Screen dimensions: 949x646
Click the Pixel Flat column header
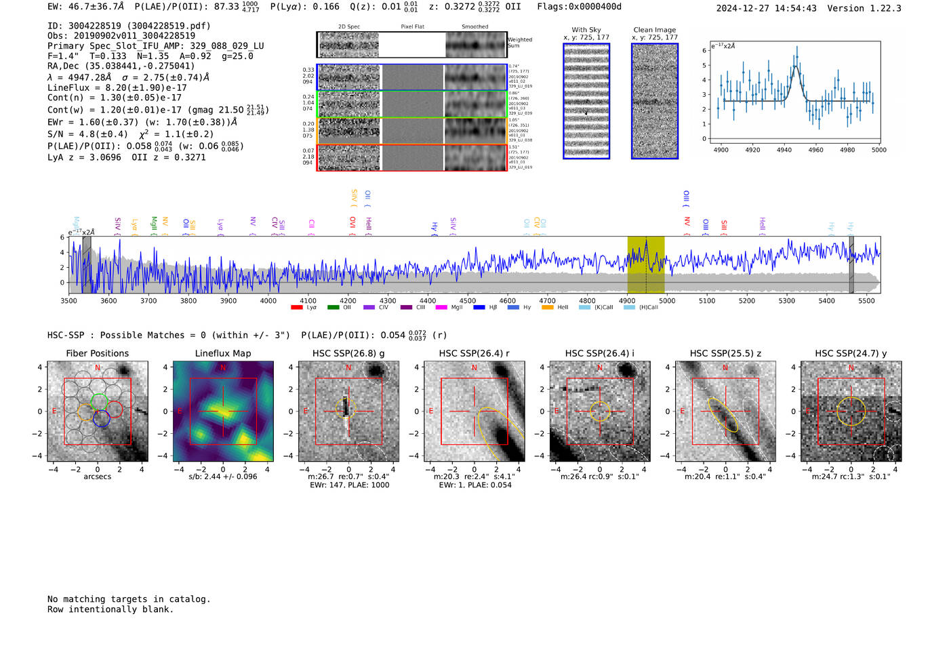tap(412, 27)
